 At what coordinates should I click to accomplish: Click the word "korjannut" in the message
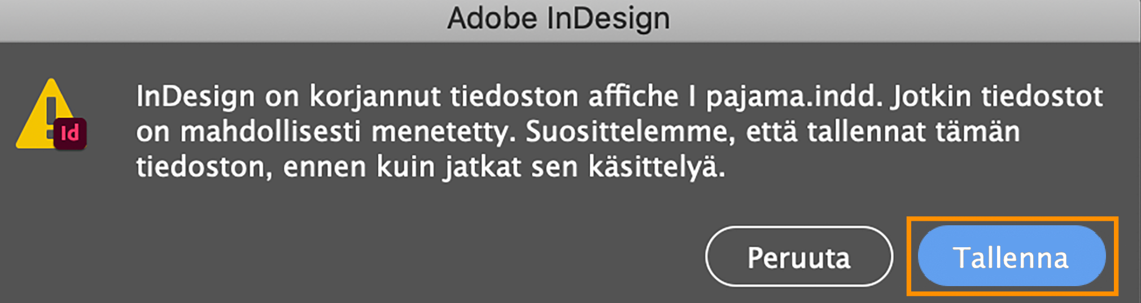click(375, 97)
